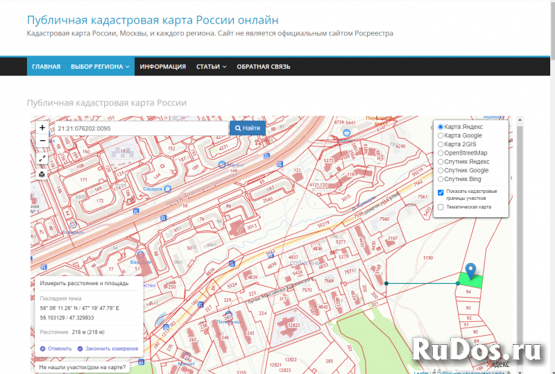This screenshot has height=374, width=555.
Task: Select Карта Яндекс base layer
Action: click(x=441, y=127)
